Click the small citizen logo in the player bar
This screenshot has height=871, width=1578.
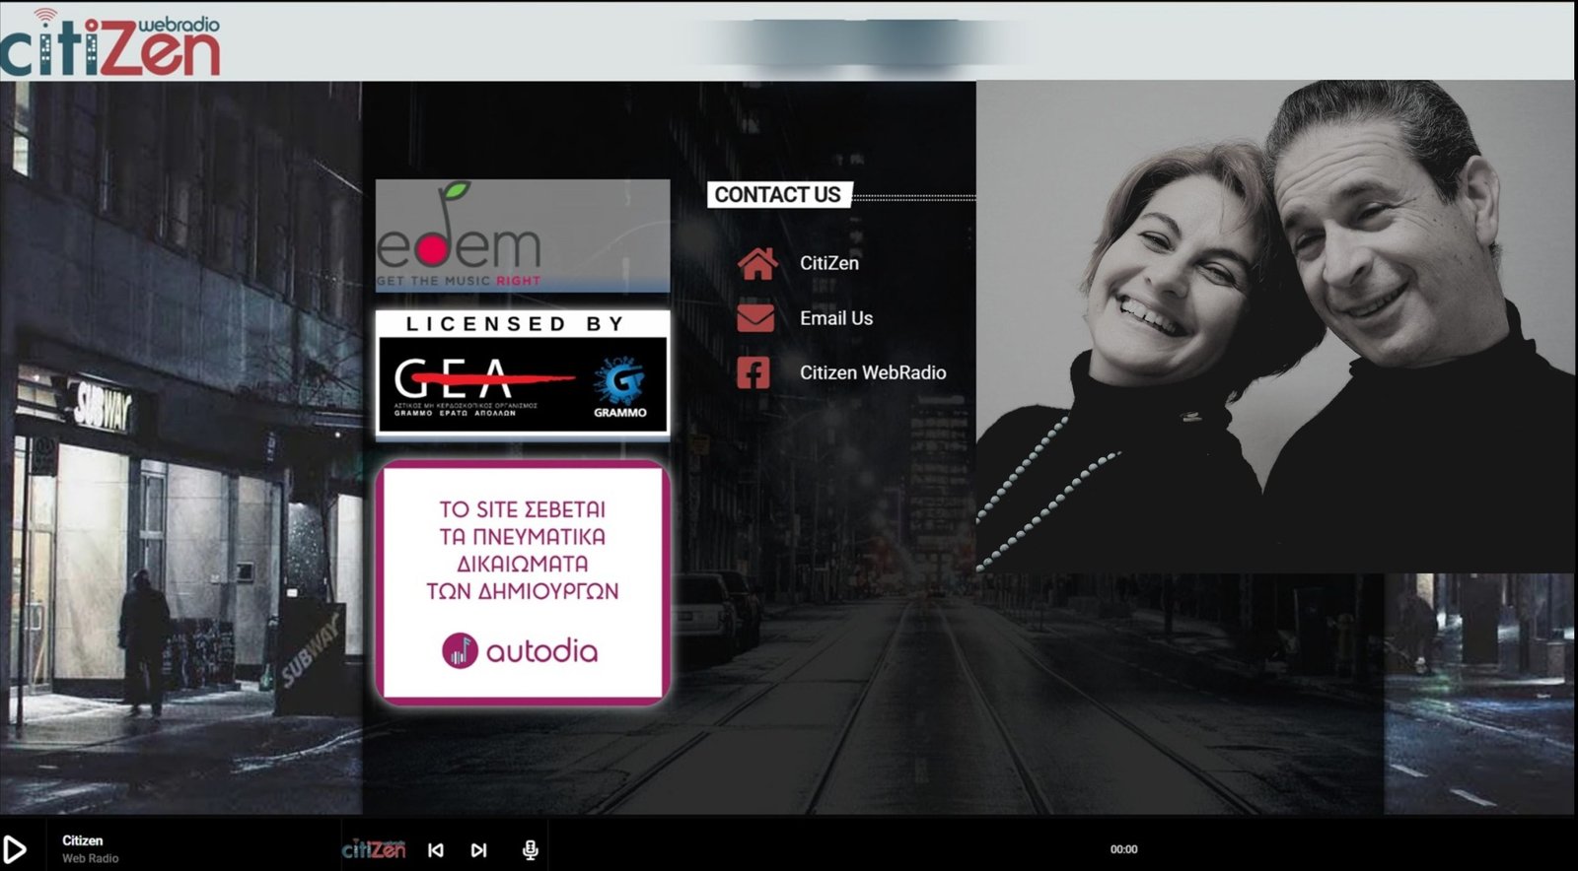pos(374,849)
